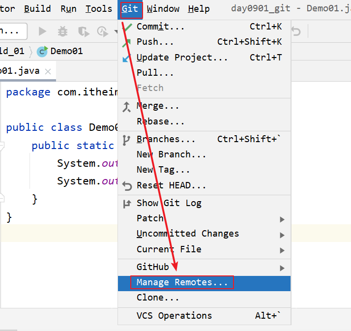Click the Run (play) toolbar icon
Viewport: 351px width, 331px height.
click(x=42, y=31)
